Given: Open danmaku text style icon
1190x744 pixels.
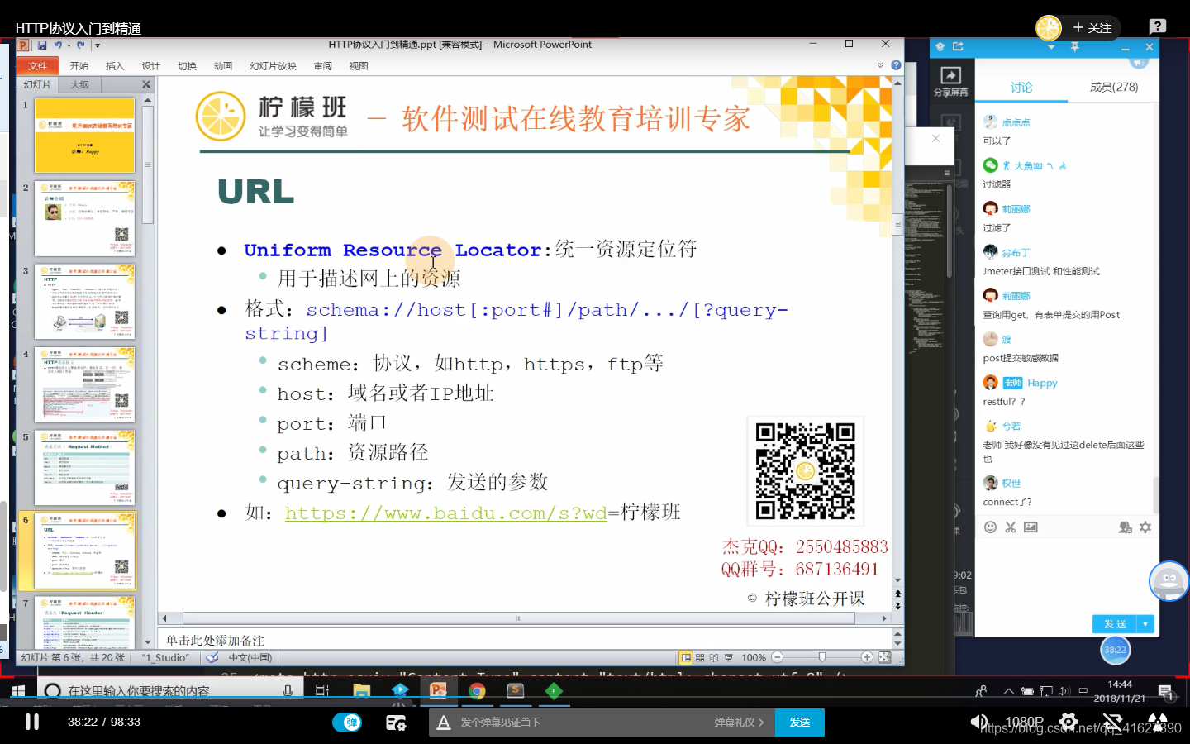Looking at the screenshot, I should (x=444, y=723).
